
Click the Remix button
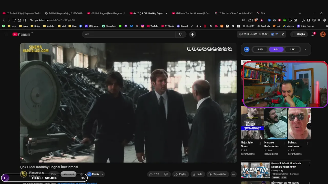pyautogui.click(x=94, y=174)
